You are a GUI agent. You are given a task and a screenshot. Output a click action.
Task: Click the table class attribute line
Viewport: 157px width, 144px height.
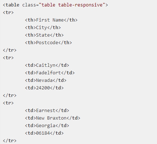(55, 5)
